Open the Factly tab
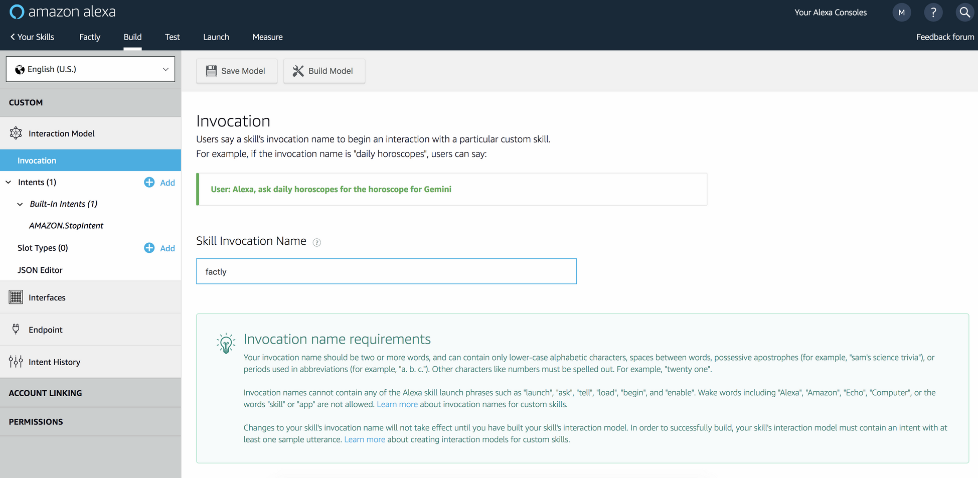 pyautogui.click(x=90, y=37)
